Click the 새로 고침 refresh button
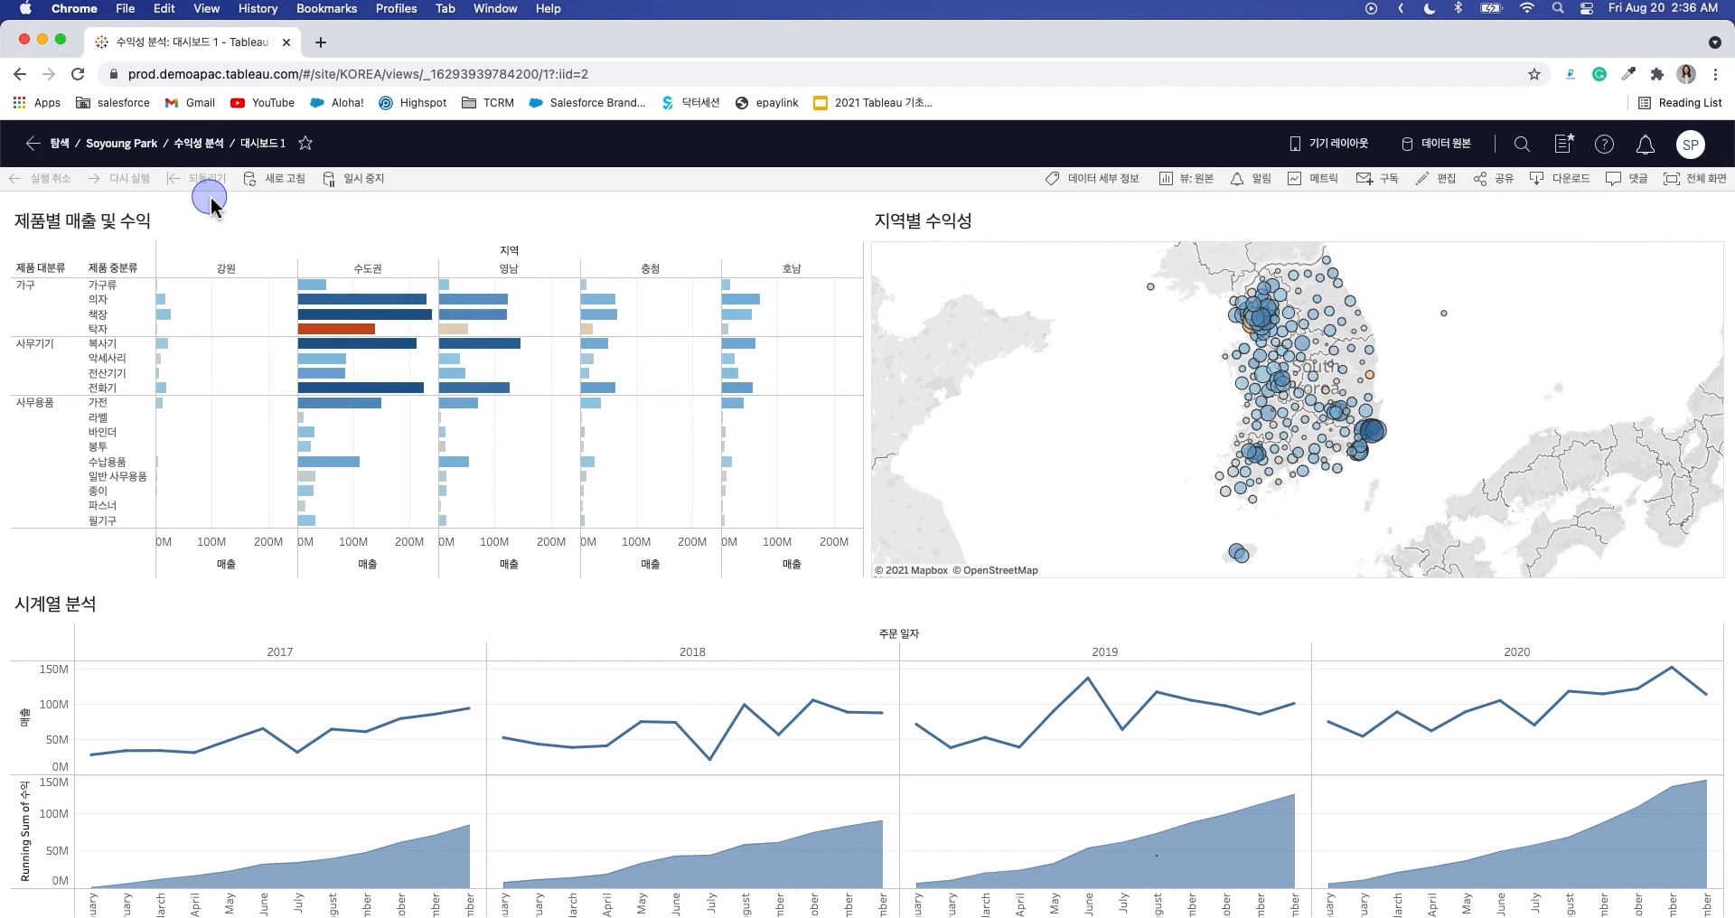This screenshot has height=918, width=1735. (x=275, y=179)
